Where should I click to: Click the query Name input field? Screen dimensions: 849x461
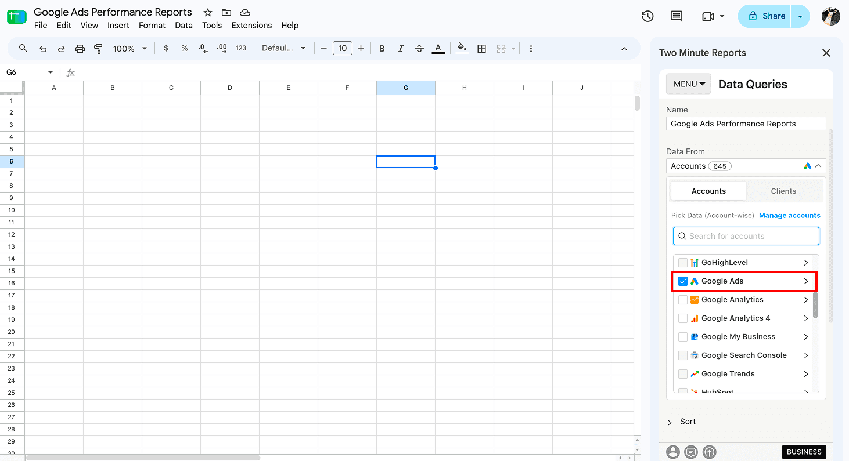click(746, 124)
